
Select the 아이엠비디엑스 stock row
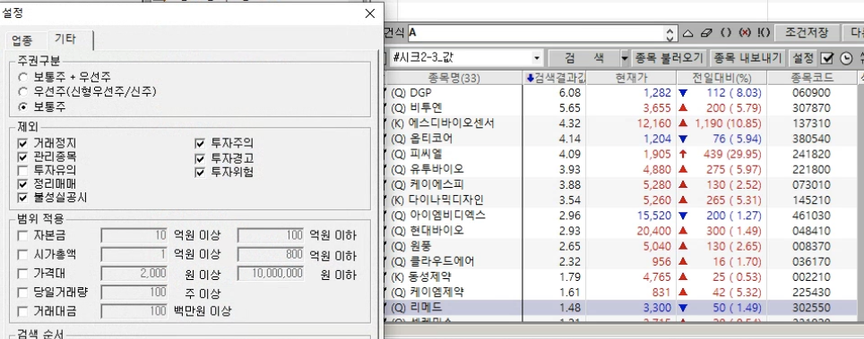pyautogui.click(x=621, y=216)
